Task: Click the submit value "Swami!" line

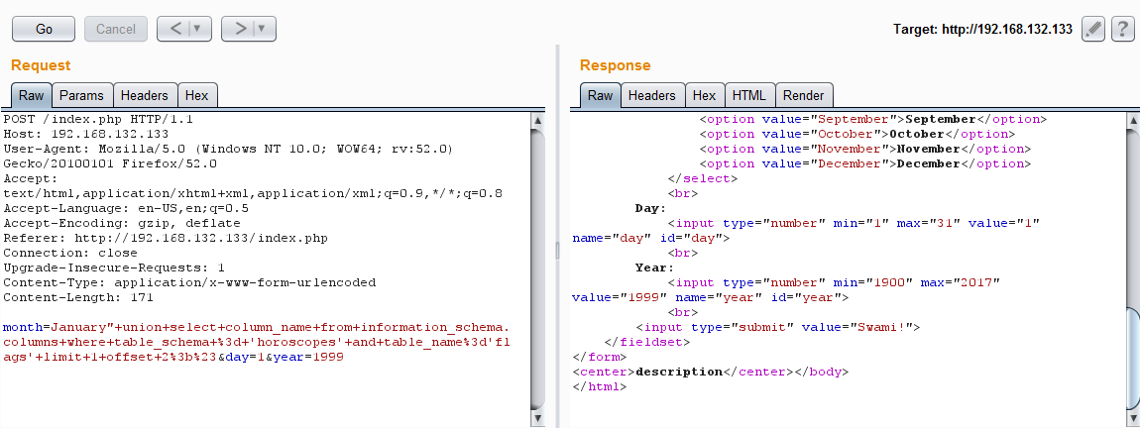Action: point(778,327)
